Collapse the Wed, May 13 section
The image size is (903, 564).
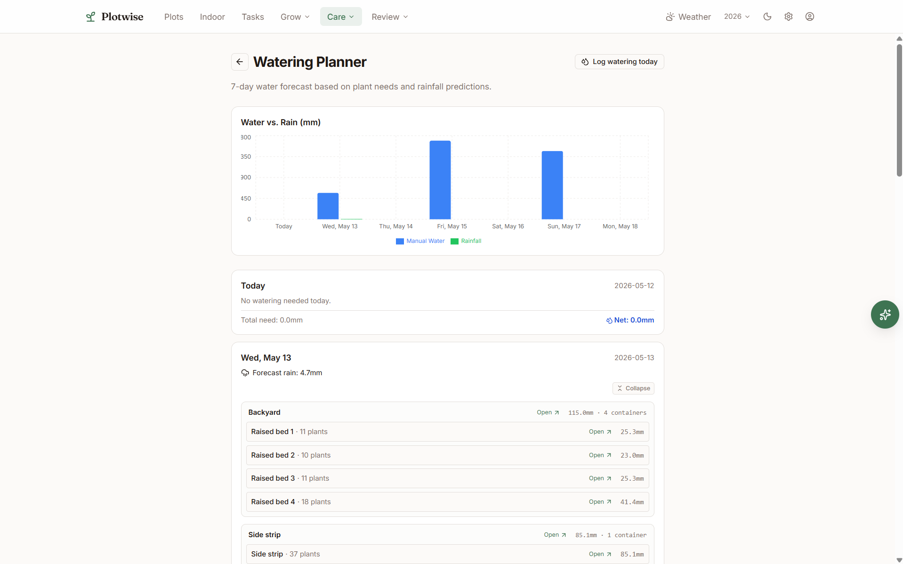pyautogui.click(x=633, y=388)
